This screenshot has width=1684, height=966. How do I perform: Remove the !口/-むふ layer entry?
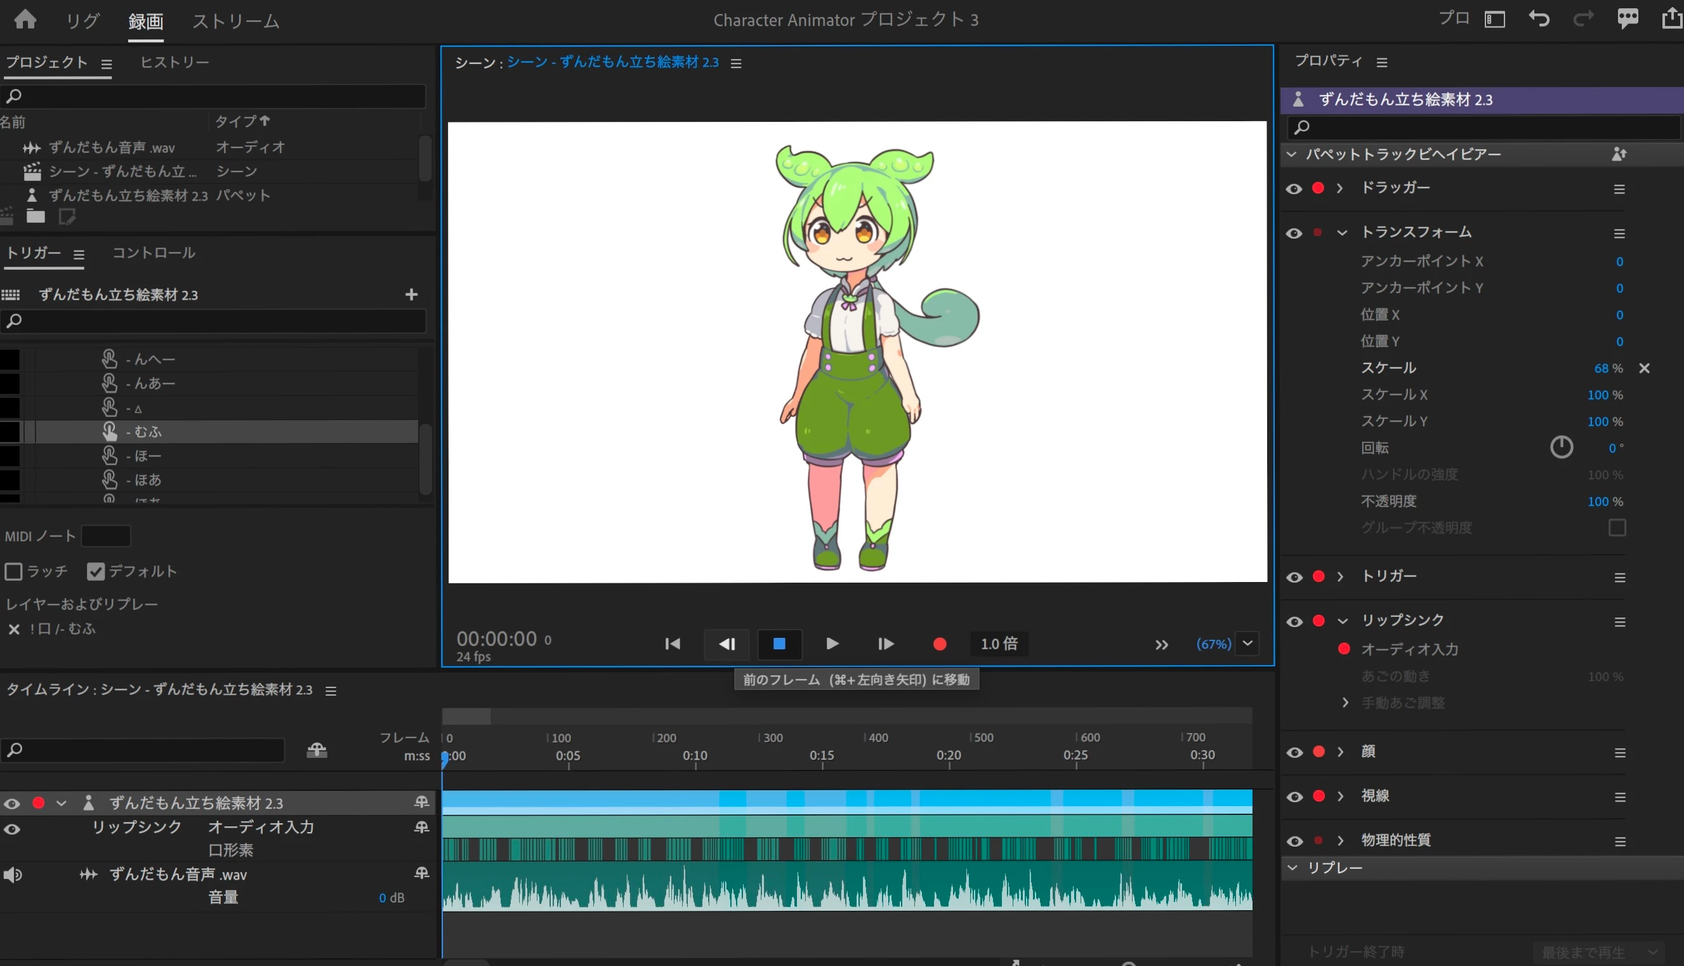14,629
